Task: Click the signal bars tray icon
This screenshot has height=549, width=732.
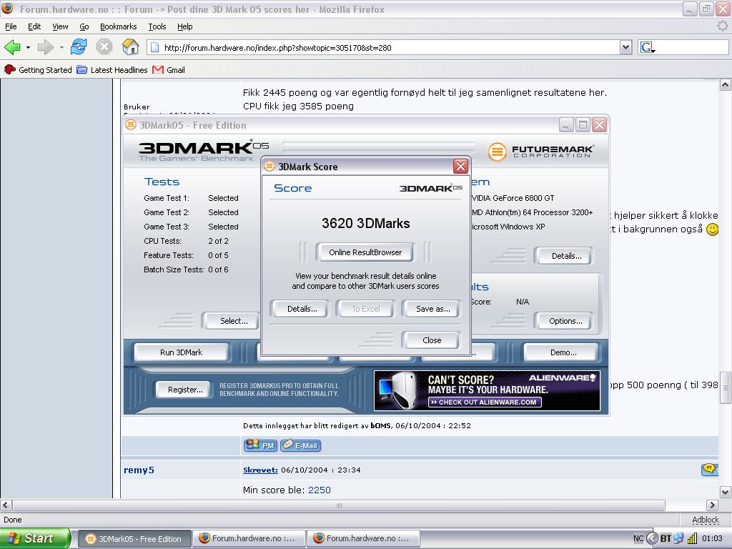Action: (692, 539)
